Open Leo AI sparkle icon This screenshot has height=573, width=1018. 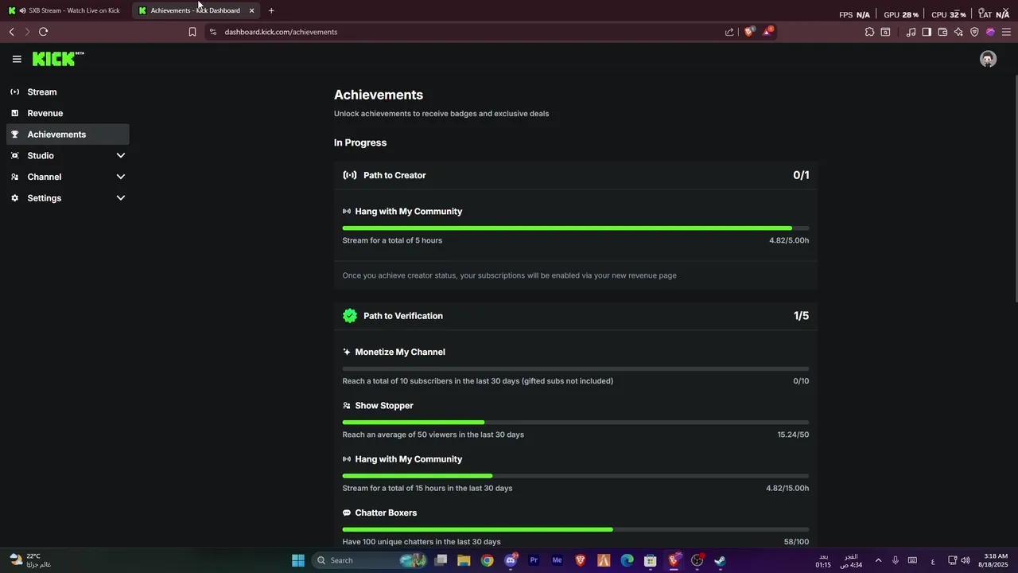pyautogui.click(x=958, y=32)
